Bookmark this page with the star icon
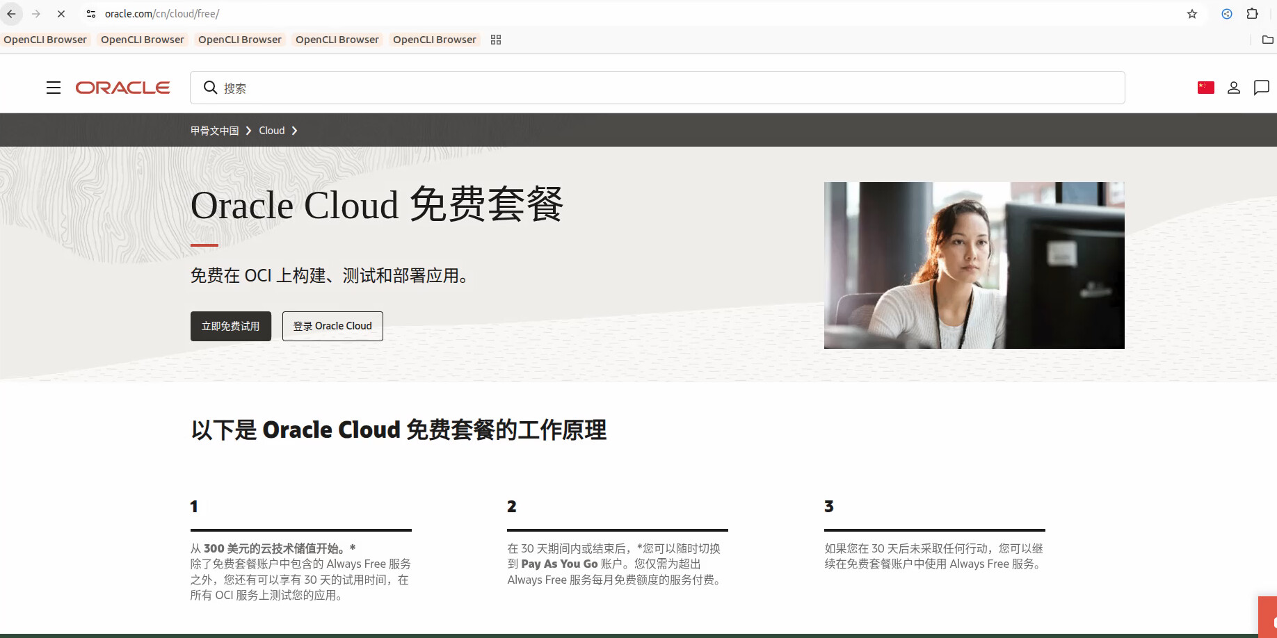Image resolution: width=1277 pixels, height=638 pixels. tap(1192, 14)
